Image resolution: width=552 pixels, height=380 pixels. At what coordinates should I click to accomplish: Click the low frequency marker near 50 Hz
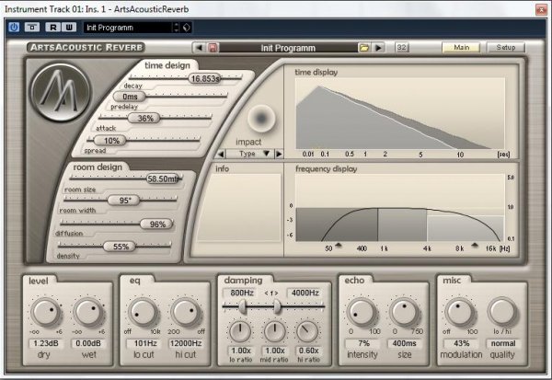(x=339, y=245)
